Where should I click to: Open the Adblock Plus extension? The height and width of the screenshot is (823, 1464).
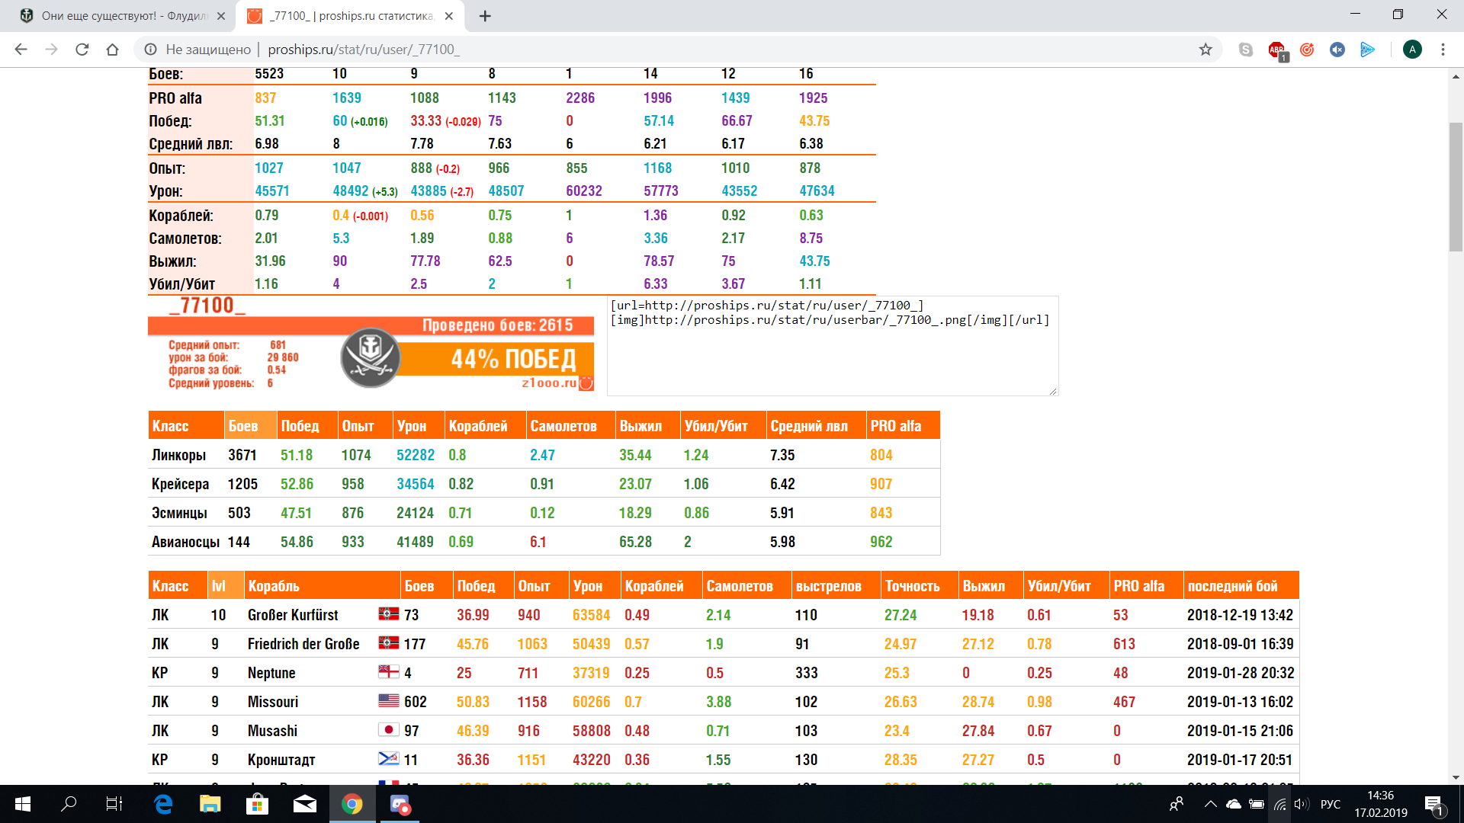tap(1277, 50)
